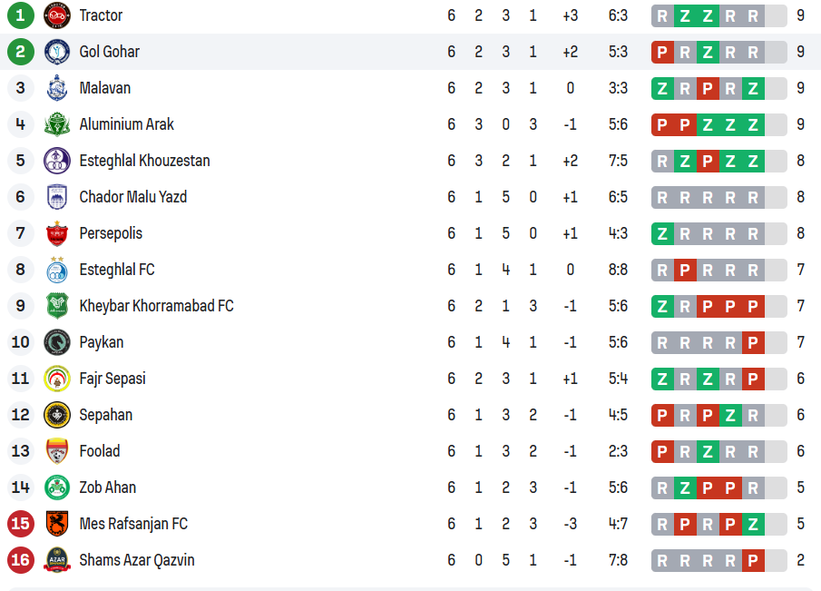Open the Shams Azar Qazvin logo
The width and height of the screenshot is (821, 591).
(x=57, y=560)
